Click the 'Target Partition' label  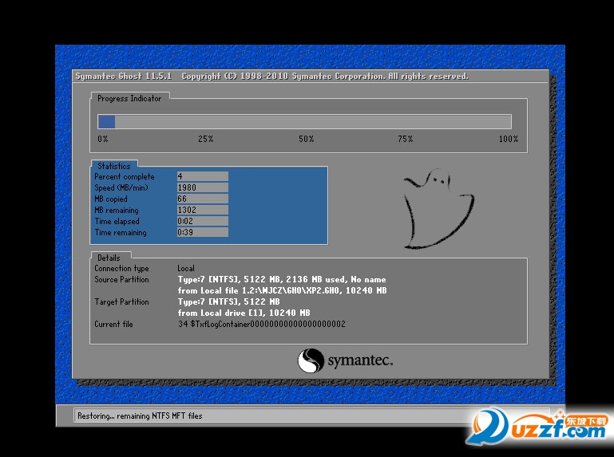(x=121, y=301)
